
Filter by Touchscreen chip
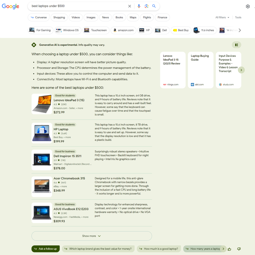point(96,30)
